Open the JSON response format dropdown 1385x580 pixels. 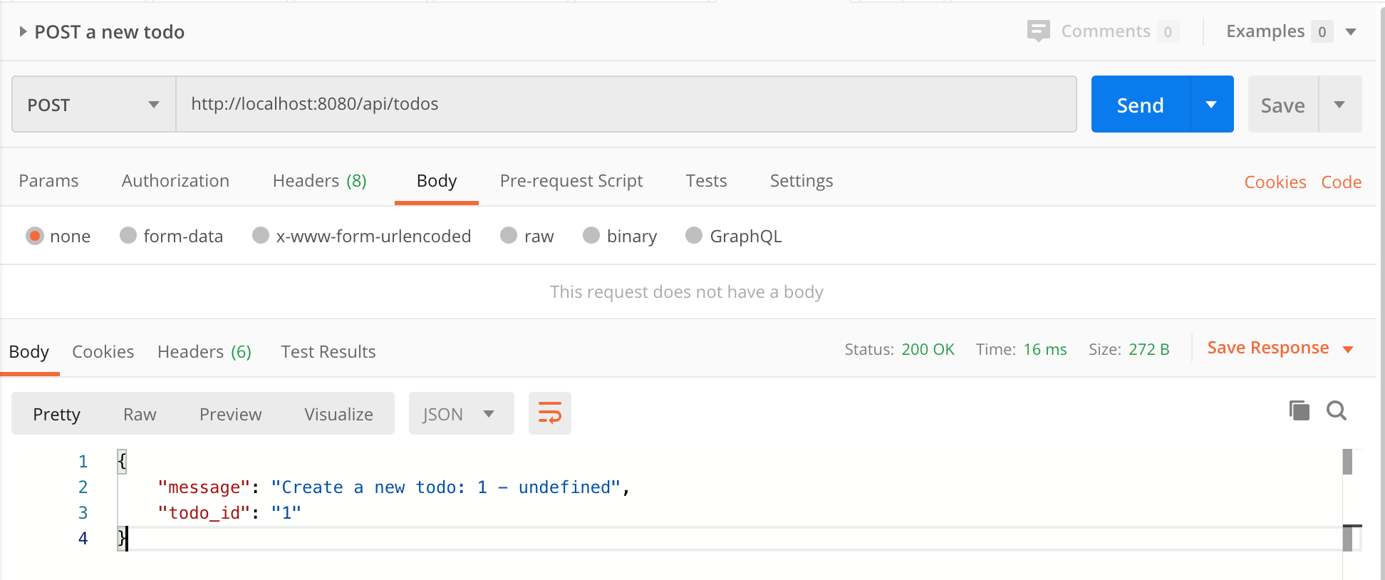(462, 413)
